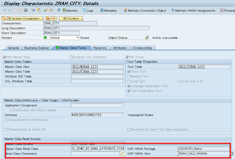The width and height of the screenshot is (235, 159).
Task: Click the SAP HANA View input field
Action: tap(204, 154)
